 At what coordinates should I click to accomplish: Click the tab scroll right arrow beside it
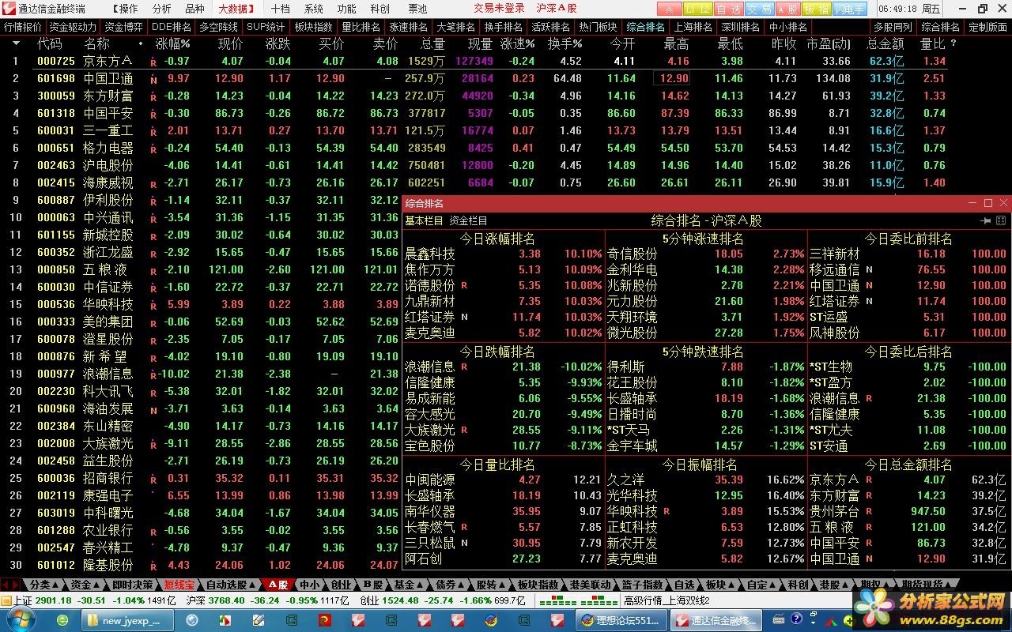click(14, 585)
